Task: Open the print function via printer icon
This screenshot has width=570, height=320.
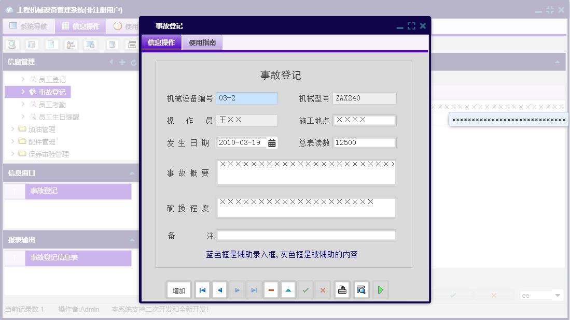Action: pos(342,290)
